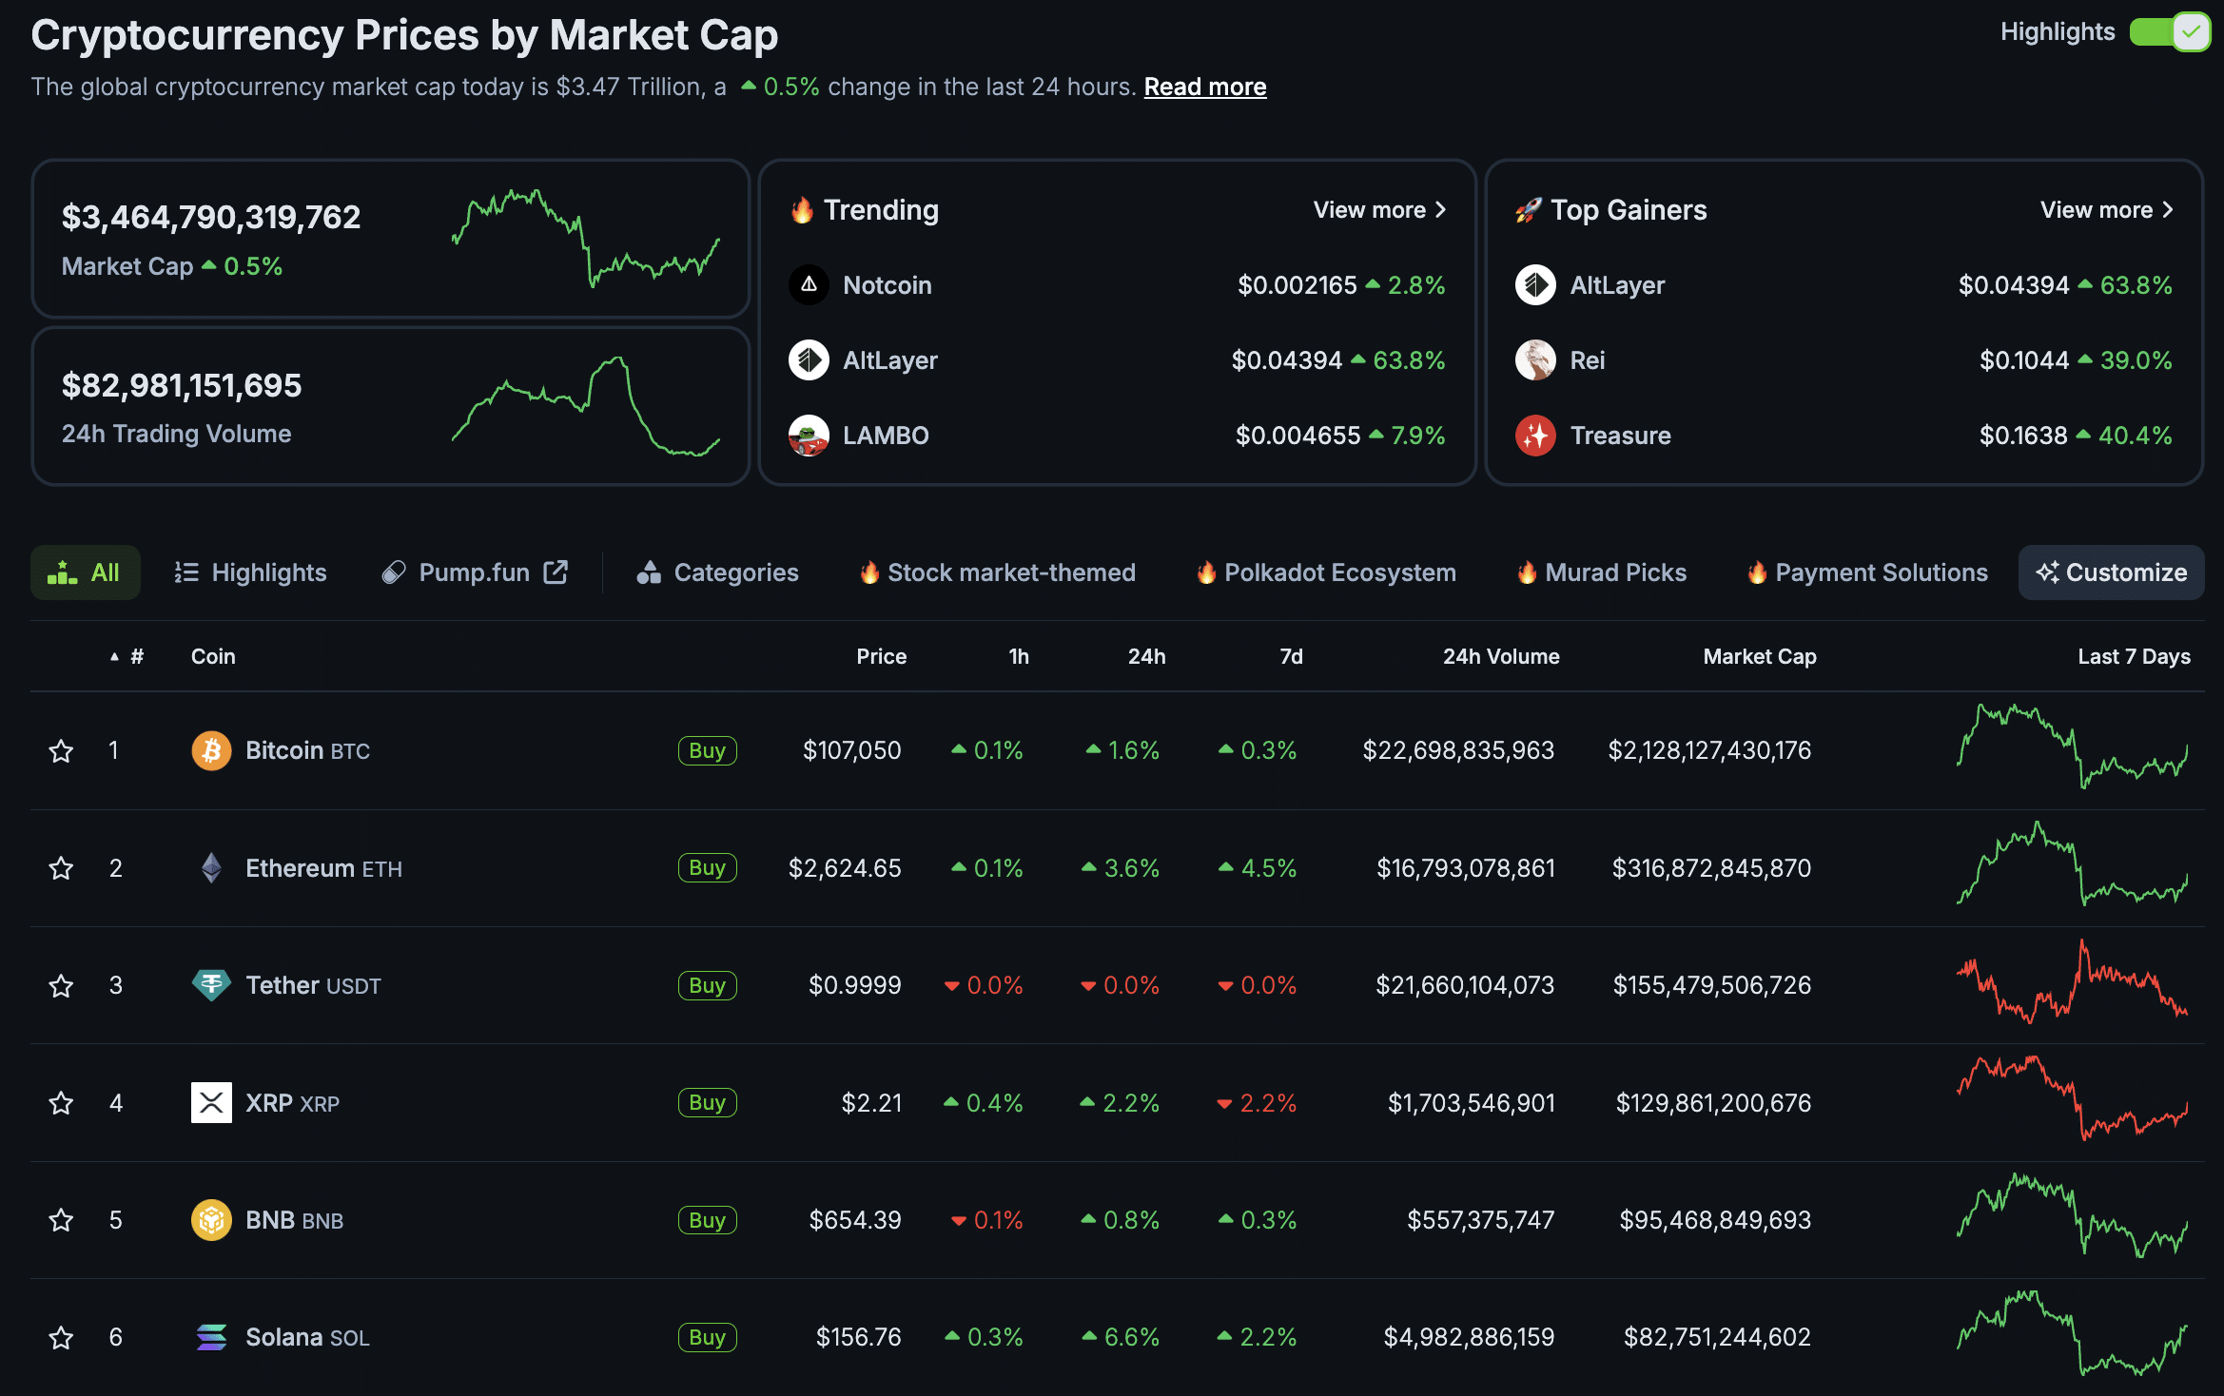Viewport: 2224px width, 1396px height.
Task: Click Ethereum price $2,624.65
Action: (845, 867)
